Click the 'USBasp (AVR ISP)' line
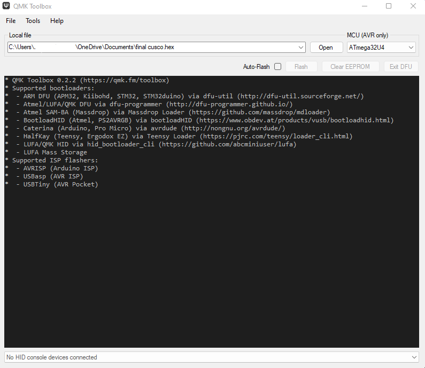 coord(44,176)
